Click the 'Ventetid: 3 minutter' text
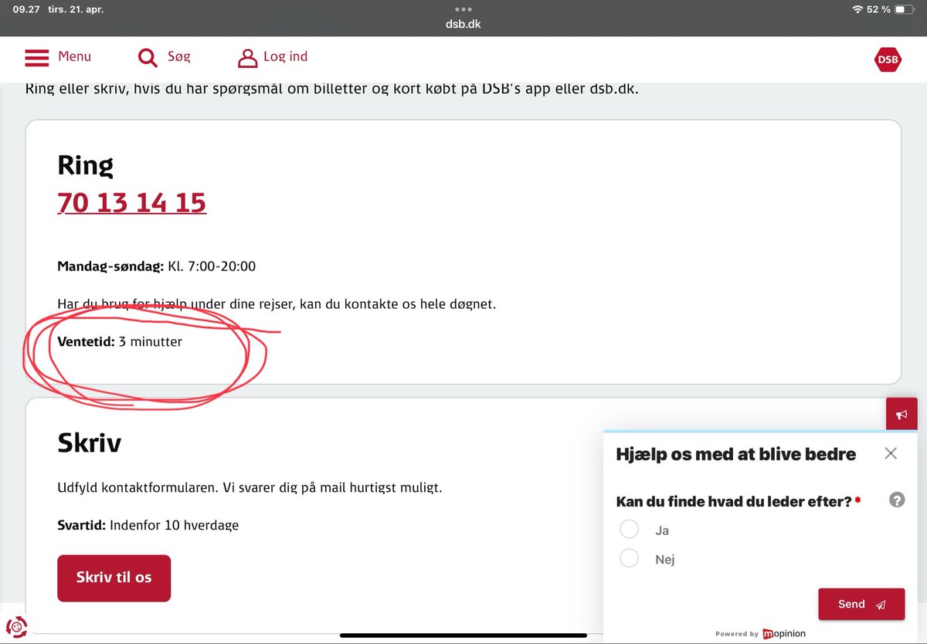 [x=120, y=341]
